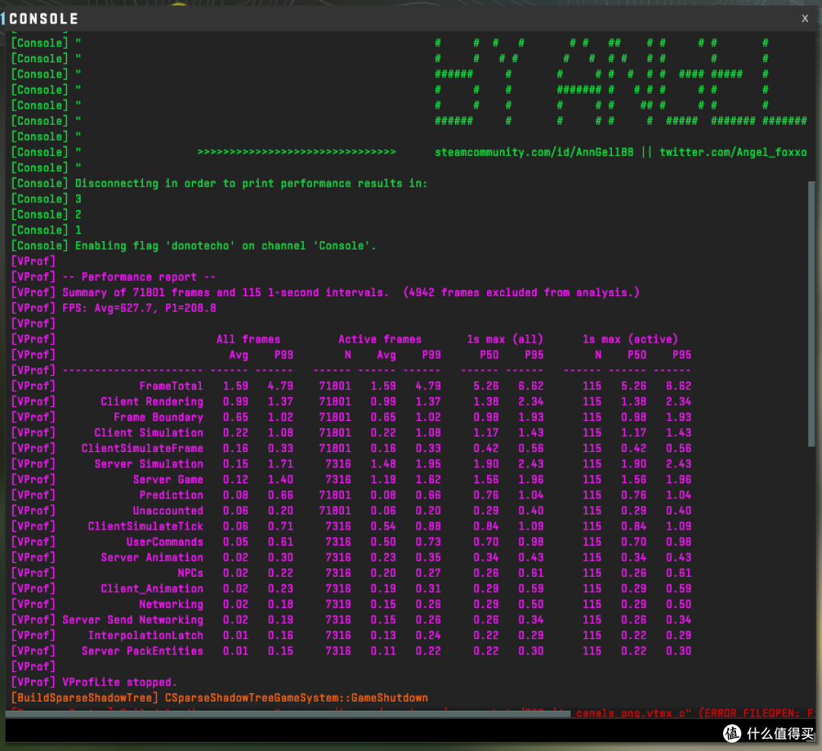This screenshot has width=822, height=751.
Task: Select the 'Enabling flag donotecho' console line
Action: 225,246
